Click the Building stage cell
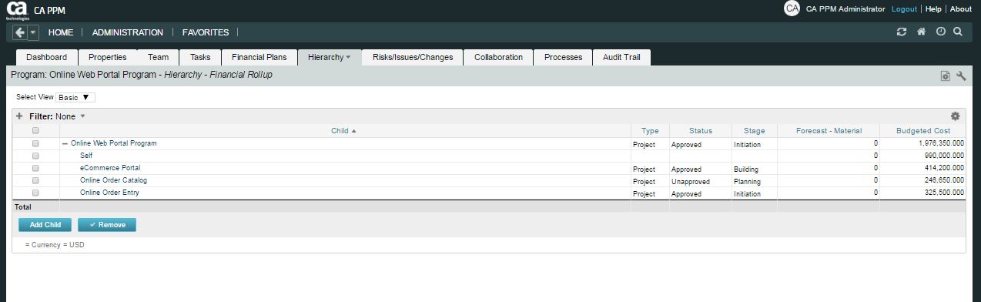The height and width of the screenshot is (302, 981). point(747,169)
